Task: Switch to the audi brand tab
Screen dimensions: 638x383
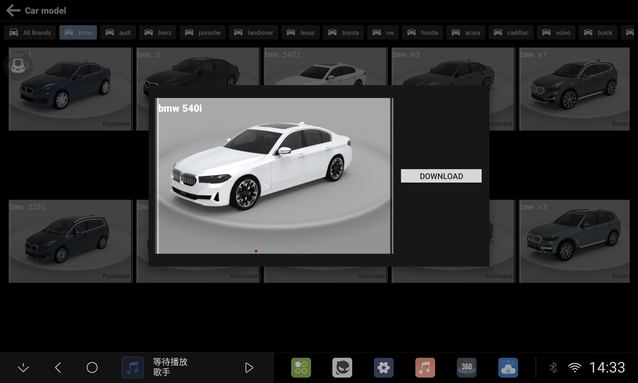Action: 118,33
